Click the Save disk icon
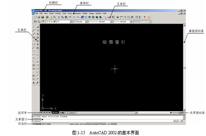The width and height of the screenshot is (206, 136). (43, 17)
